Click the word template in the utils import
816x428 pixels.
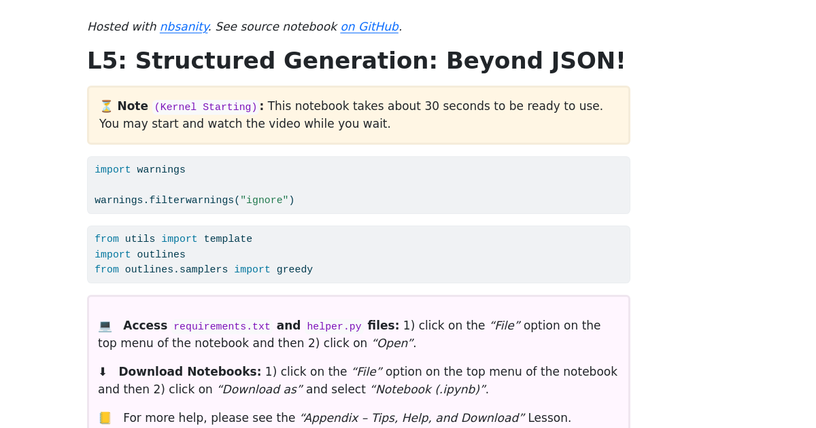(228, 238)
